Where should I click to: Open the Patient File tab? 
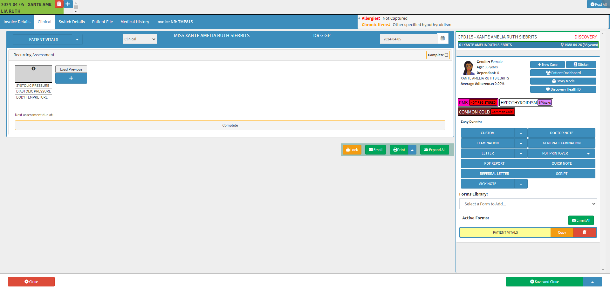(x=102, y=22)
